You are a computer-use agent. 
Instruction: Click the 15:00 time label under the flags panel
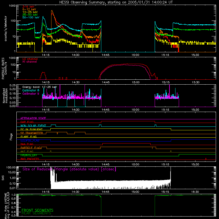135,165
